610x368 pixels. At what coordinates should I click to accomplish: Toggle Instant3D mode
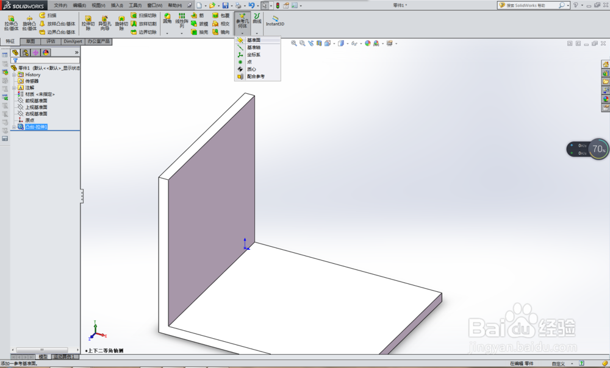pyautogui.click(x=274, y=20)
